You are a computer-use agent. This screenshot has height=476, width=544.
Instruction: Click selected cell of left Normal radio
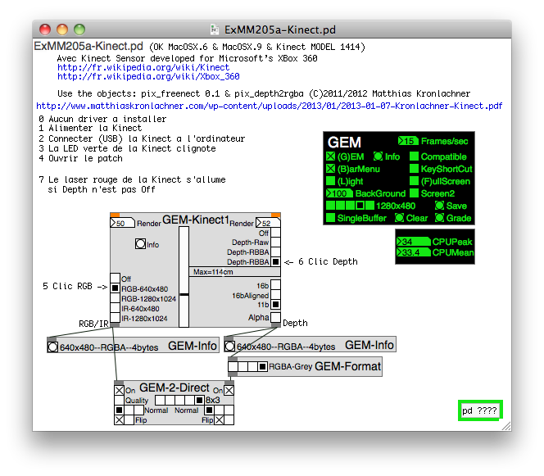119,410
